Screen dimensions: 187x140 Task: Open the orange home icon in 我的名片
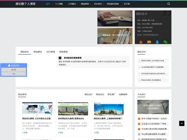click(x=141, y=42)
